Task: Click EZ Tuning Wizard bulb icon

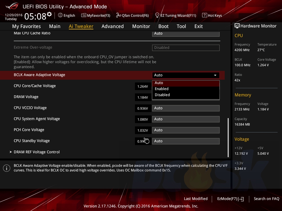Action: pyautogui.click(x=157, y=15)
